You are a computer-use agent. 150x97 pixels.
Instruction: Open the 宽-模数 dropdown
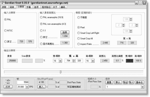(60, 61)
